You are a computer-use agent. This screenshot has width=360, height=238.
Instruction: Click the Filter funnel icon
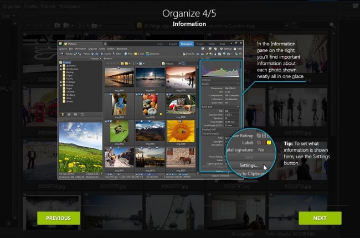pyautogui.click(x=114, y=54)
